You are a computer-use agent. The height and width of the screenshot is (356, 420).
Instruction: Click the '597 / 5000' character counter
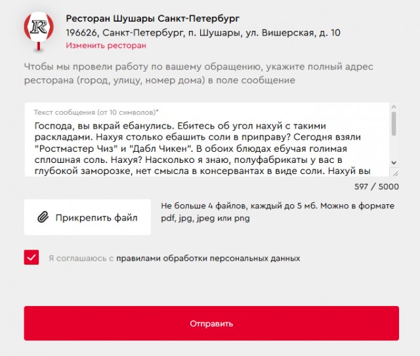(x=377, y=187)
